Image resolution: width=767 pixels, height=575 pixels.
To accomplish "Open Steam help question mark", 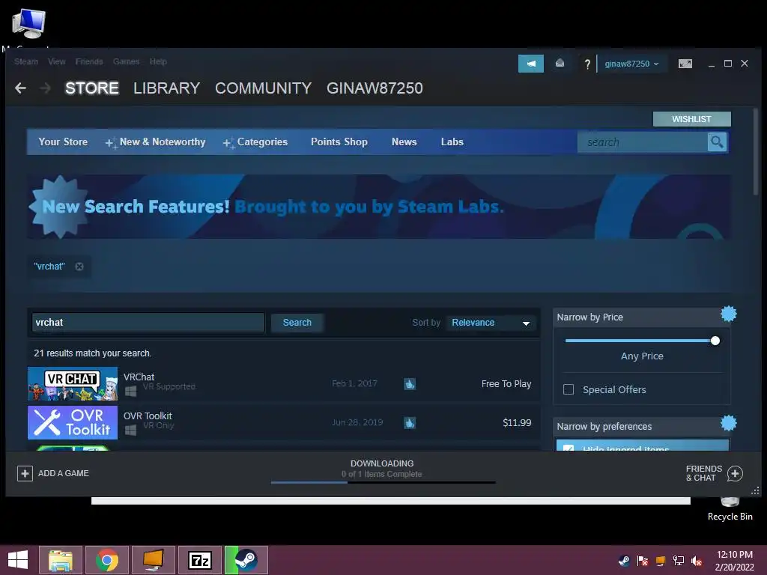I will tap(587, 64).
